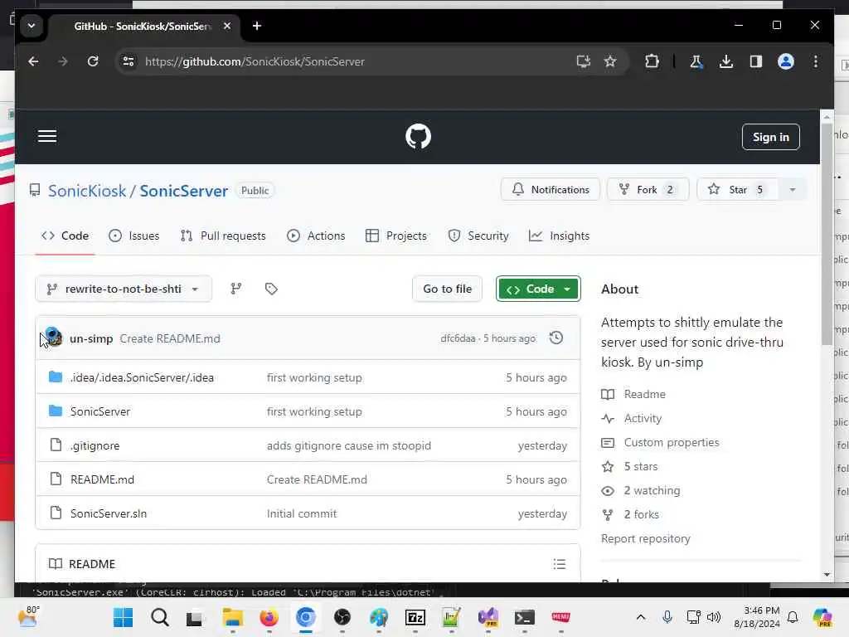Viewport: 849px width, 637px height.
Task: Go to the GitHub home logo
Action: coord(418,137)
